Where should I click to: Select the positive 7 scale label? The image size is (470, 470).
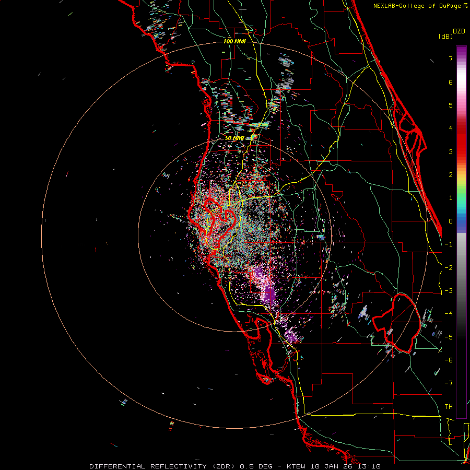[x=451, y=58]
